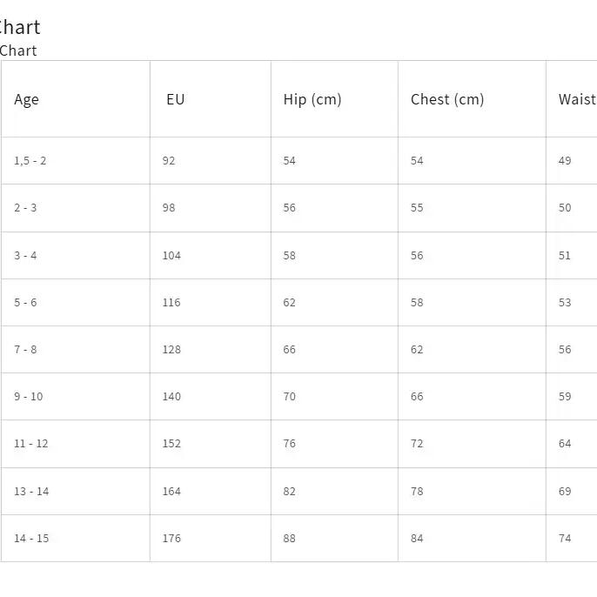597x597 pixels.
Task: Click the Waist column header
Action: point(572,99)
